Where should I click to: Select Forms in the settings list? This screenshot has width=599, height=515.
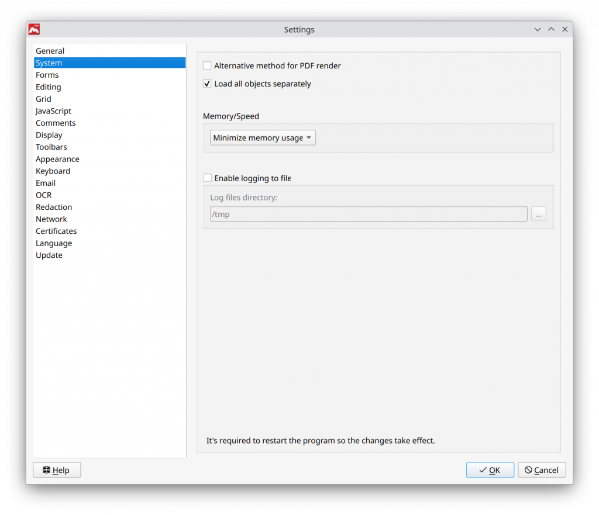pos(47,75)
